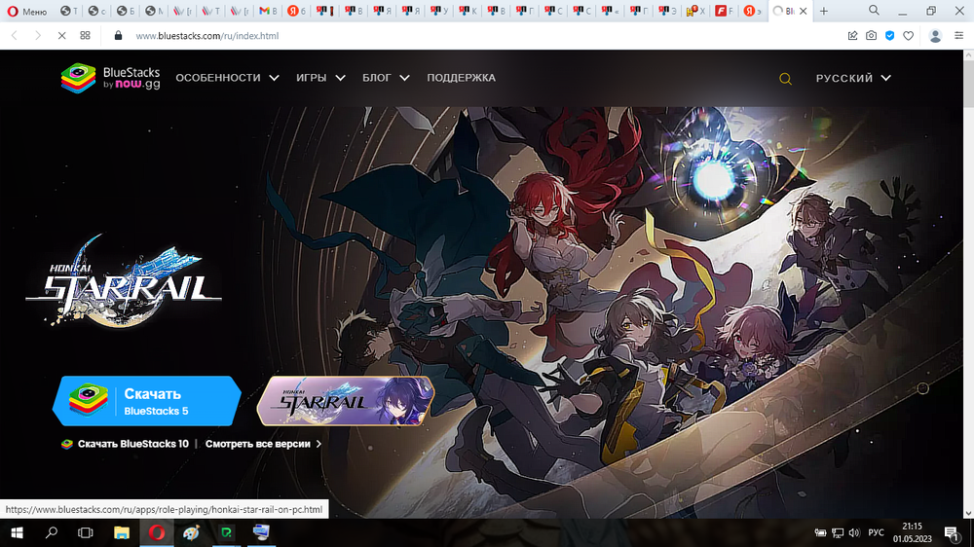Open the Paint palette icon in taskbar

(191, 532)
